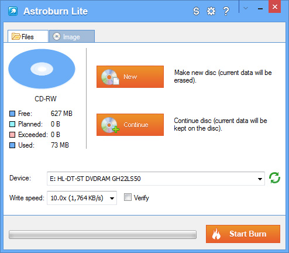Click the Used color swatch
Image resolution: width=289 pixels, height=253 pixels.
12,145
